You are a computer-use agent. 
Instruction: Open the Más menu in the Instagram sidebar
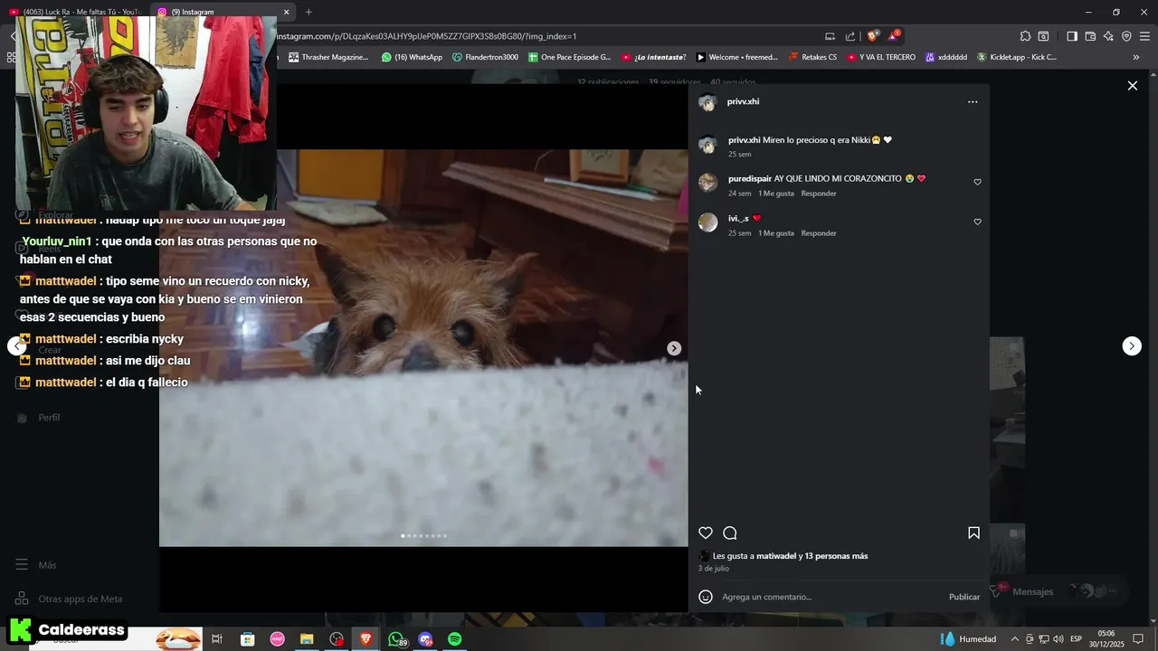tap(36, 565)
